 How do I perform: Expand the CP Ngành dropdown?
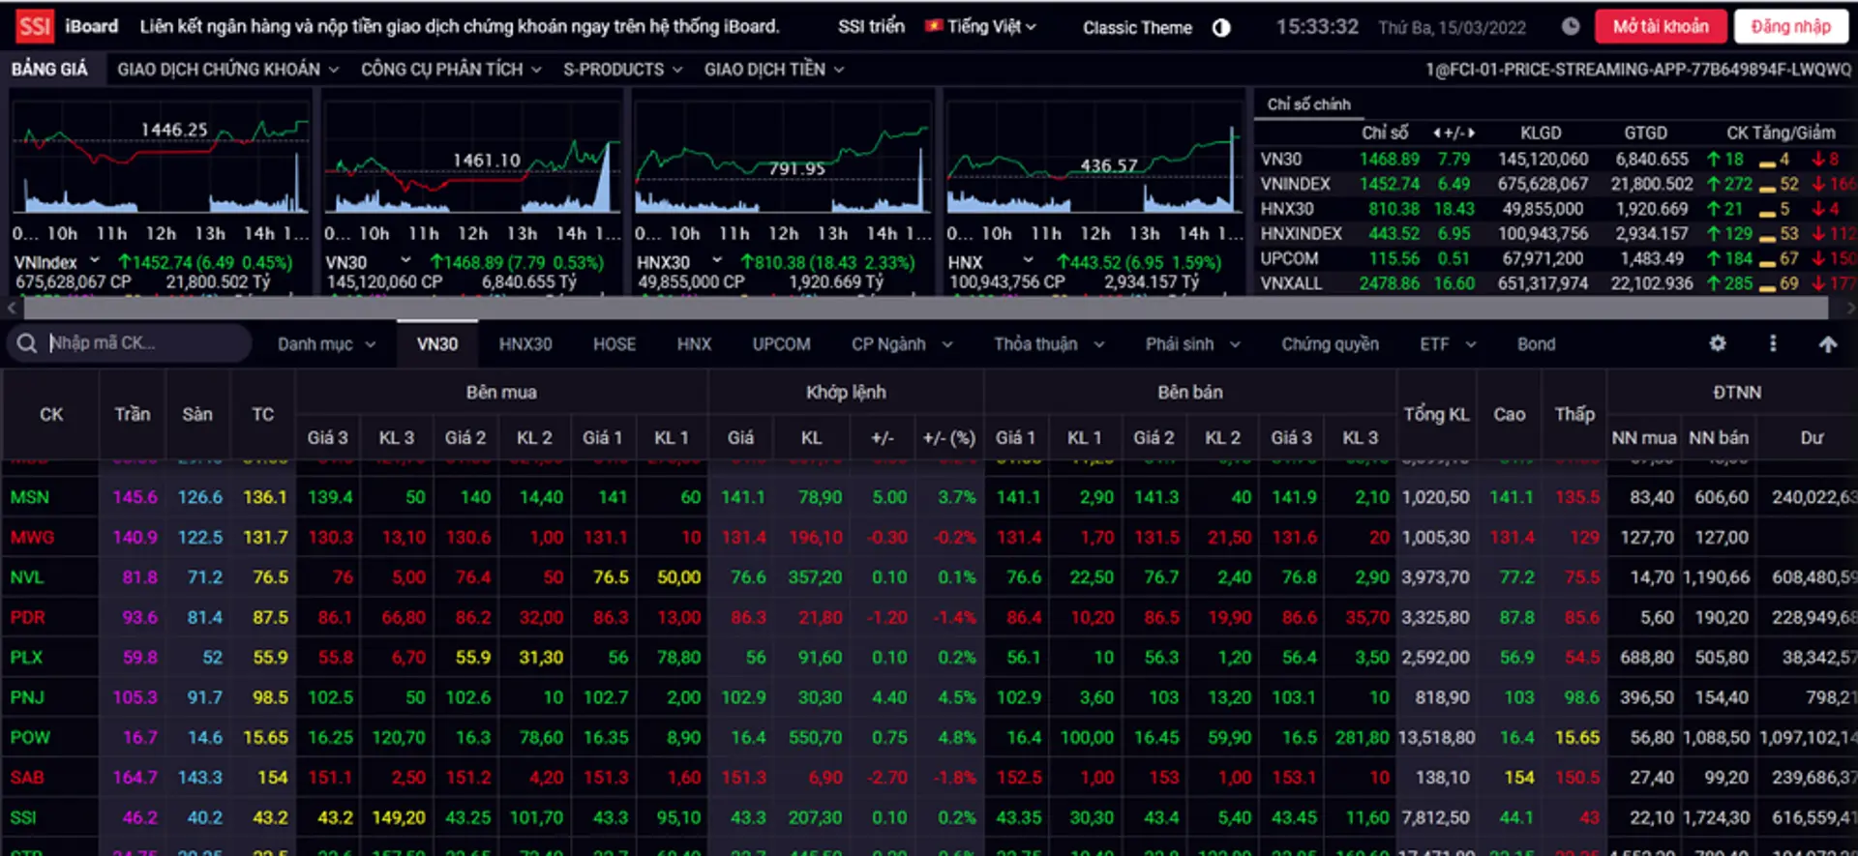(x=902, y=344)
